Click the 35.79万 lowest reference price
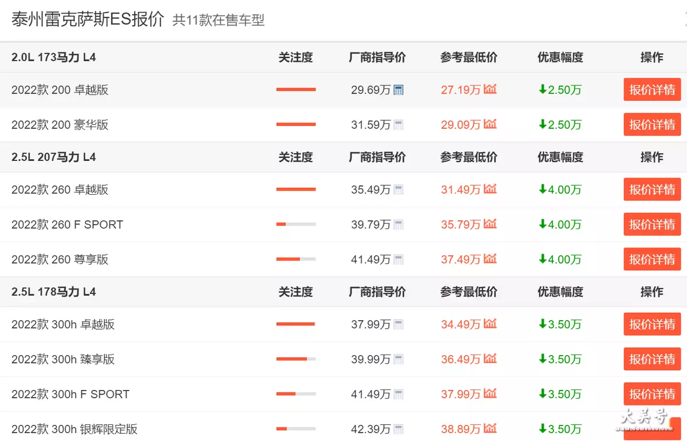This screenshot has width=687, height=441. point(461,225)
